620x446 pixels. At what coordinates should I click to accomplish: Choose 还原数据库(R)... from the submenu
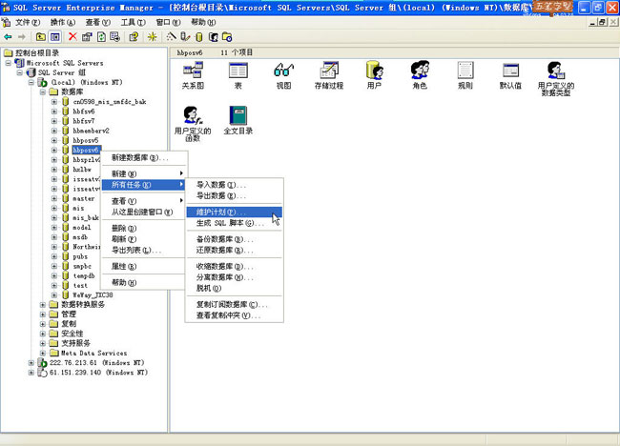[234, 251]
